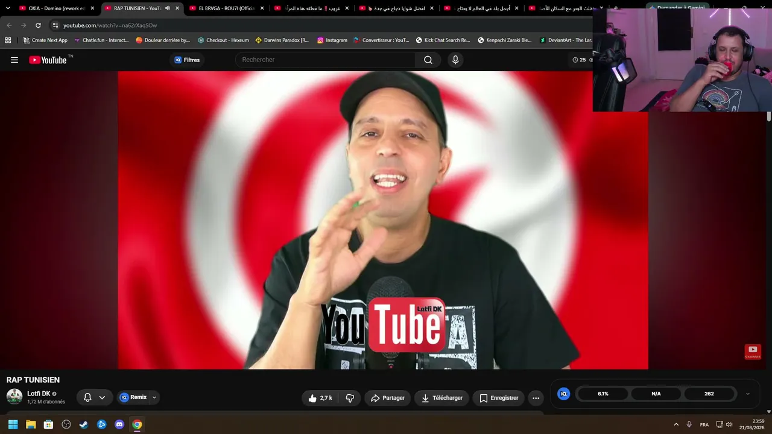This screenshot has height=434, width=772.
Task: Open Steam from the taskbar
Action: point(84,424)
